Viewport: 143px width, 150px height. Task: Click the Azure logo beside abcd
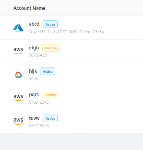18,28
